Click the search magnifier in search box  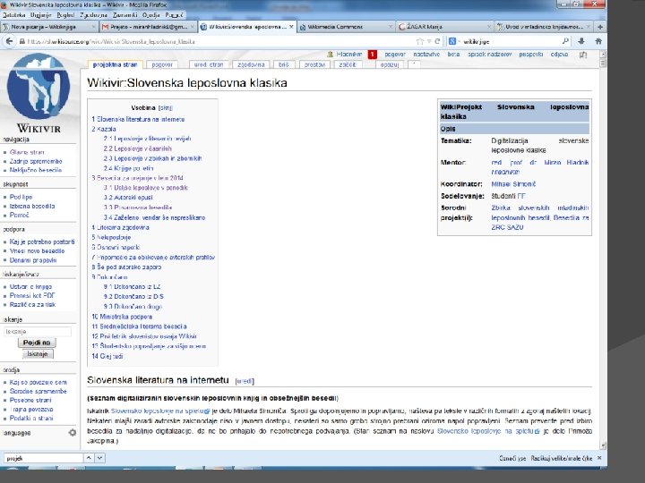point(565,41)
